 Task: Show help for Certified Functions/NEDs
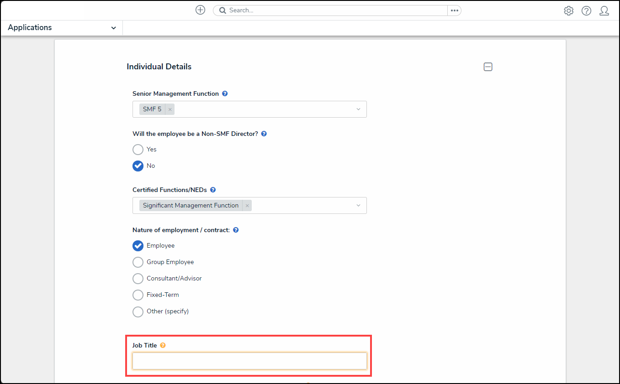coord(213,190)
